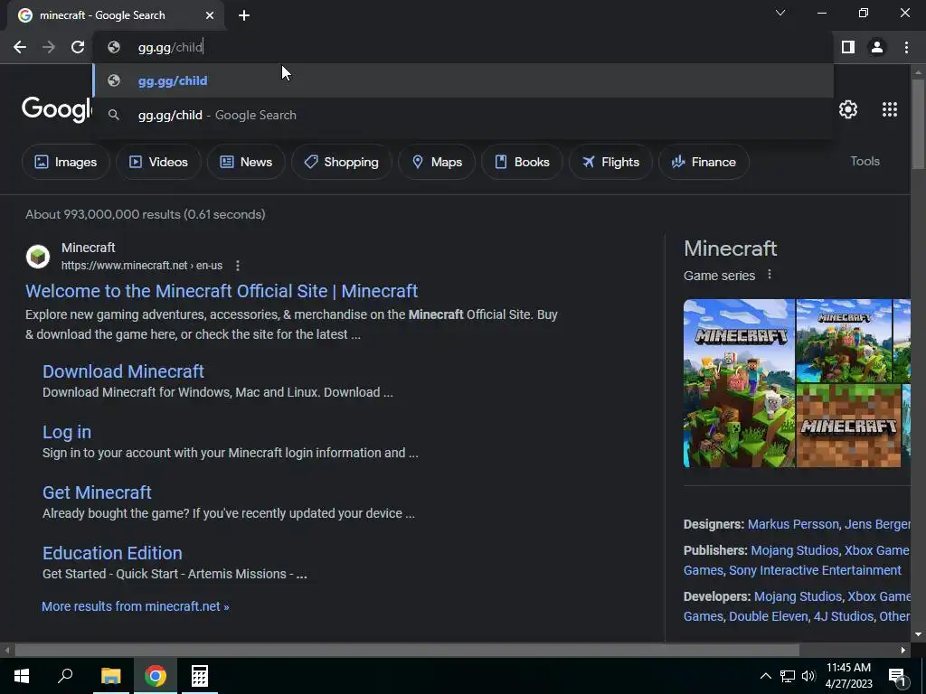Switch to Books results
926x694 pixels.
[522, 162]
